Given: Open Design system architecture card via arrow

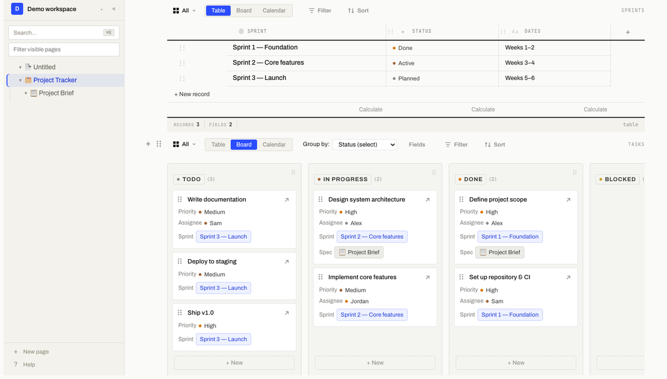Looking at the screenshot, I should 427,200.
